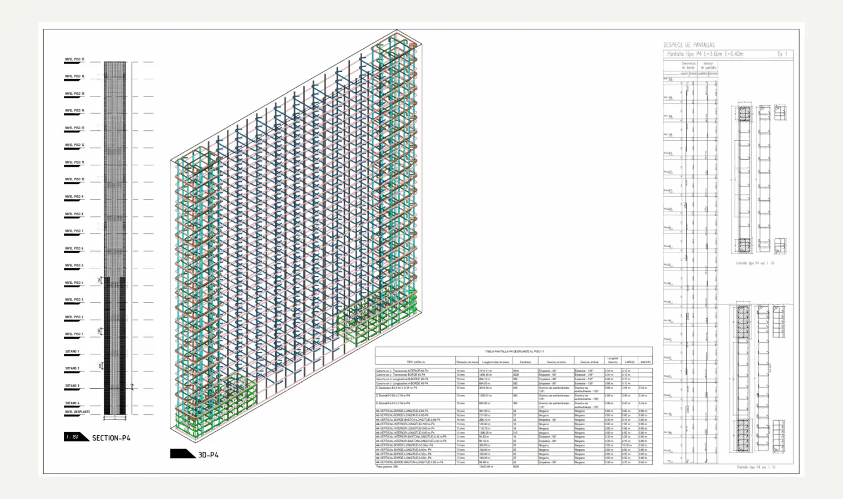843x499 pixels.
Task: Click the SOTANO 2 level label
Action: click(72, 369)
